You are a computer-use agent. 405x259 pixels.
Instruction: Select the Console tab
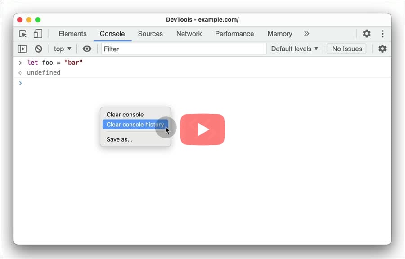tap(112, 34)
